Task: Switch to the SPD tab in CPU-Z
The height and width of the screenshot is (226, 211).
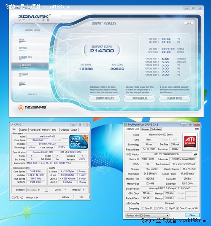Action: tap(54, 130)
